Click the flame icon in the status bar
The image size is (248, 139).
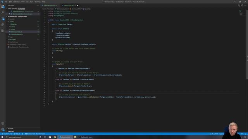tap(22, 134)
